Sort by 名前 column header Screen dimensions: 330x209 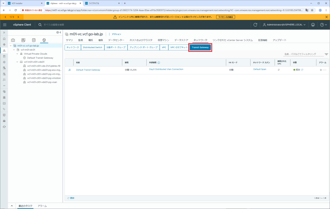(78, 63)
